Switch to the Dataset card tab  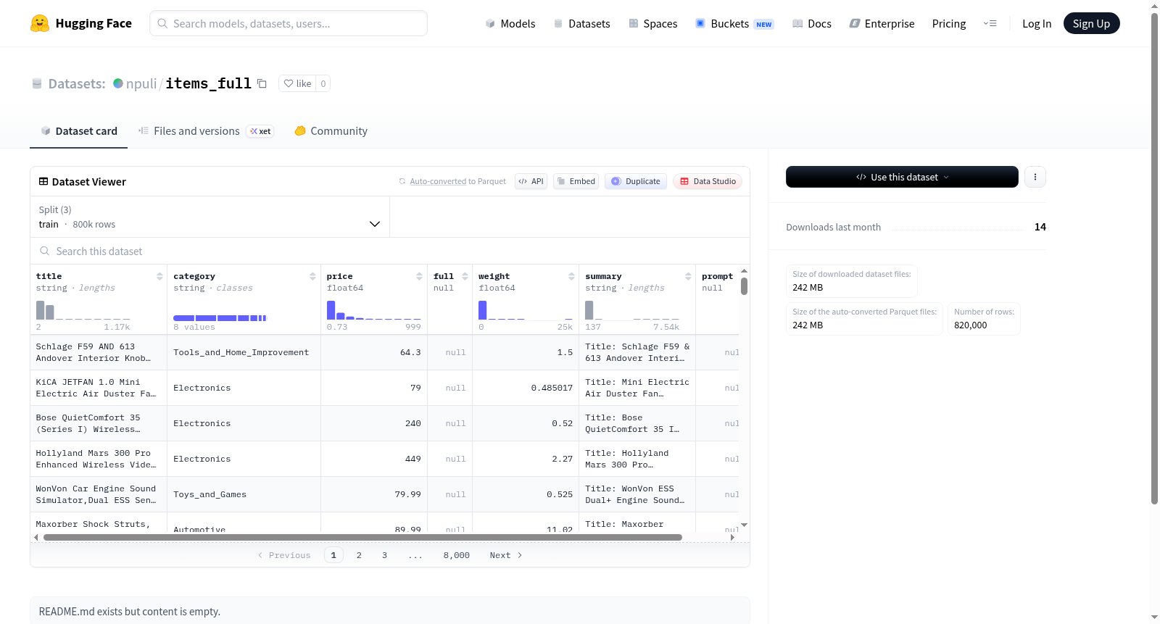(79, 131)
